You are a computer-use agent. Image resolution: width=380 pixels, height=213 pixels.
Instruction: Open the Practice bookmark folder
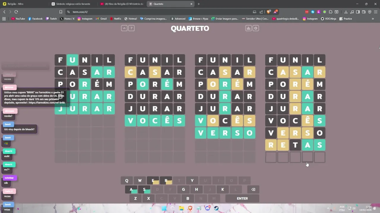click(x=346, y=19)
